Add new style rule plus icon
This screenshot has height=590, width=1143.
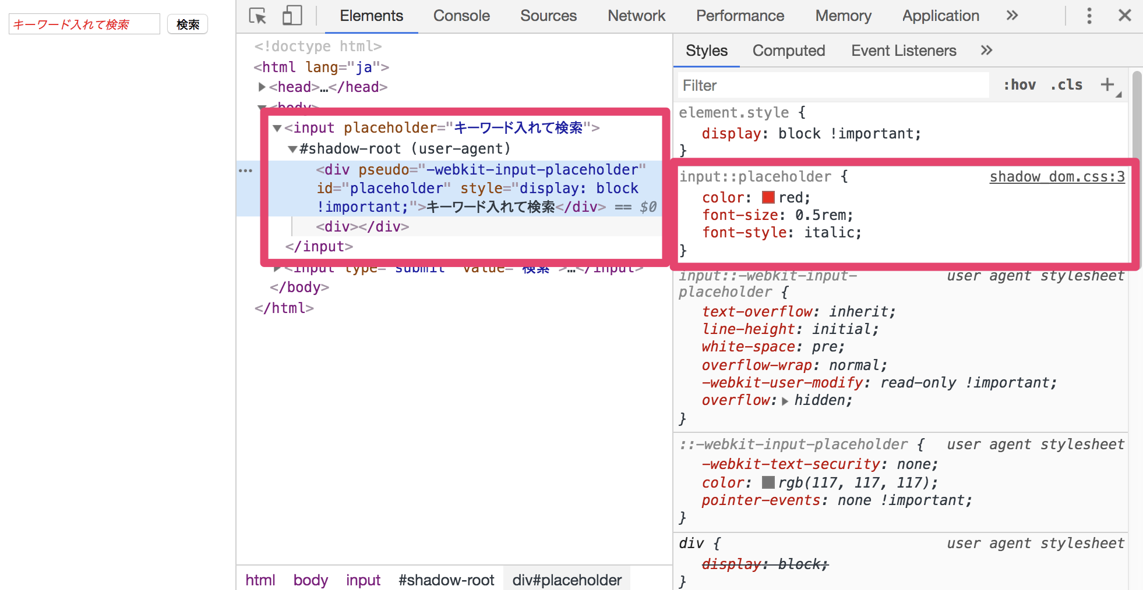(1107, 85)
